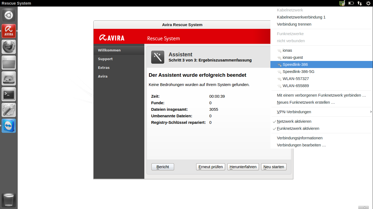Select the ionas-guest network
The image size is (373, 209).
pos(321,57)
